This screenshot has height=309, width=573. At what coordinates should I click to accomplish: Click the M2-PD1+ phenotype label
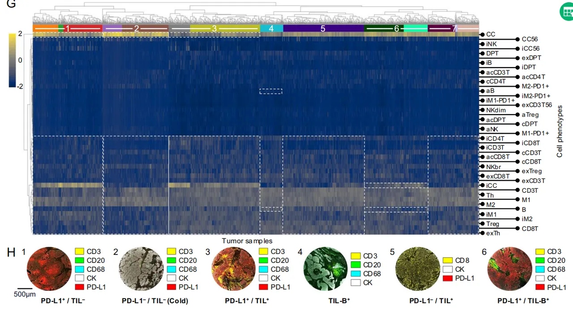point(535,86)
